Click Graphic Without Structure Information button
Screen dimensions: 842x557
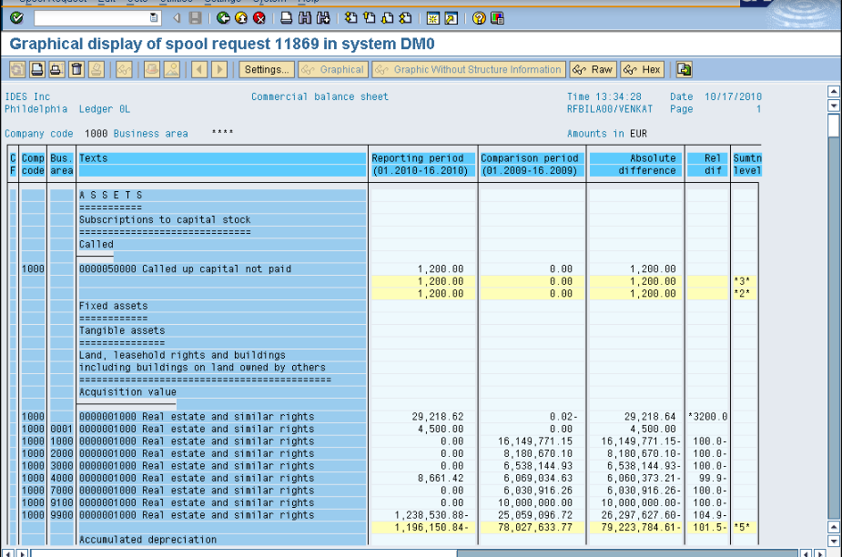point(468,69)
